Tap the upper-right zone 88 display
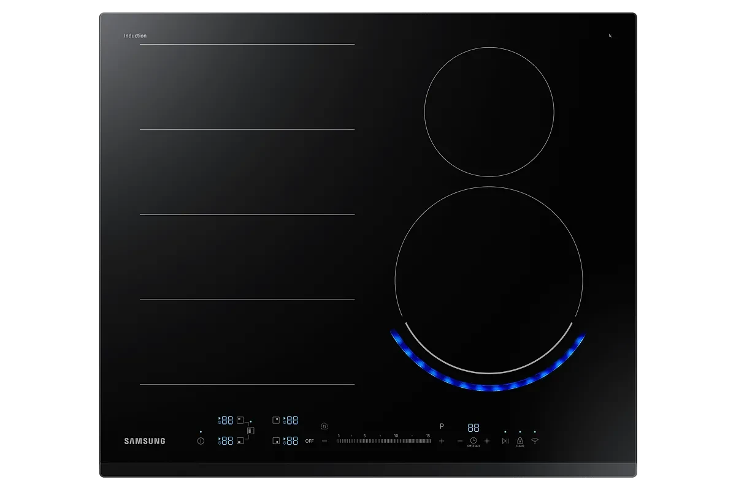The height and width of the screenshot is (490, 736). (293, 420)
